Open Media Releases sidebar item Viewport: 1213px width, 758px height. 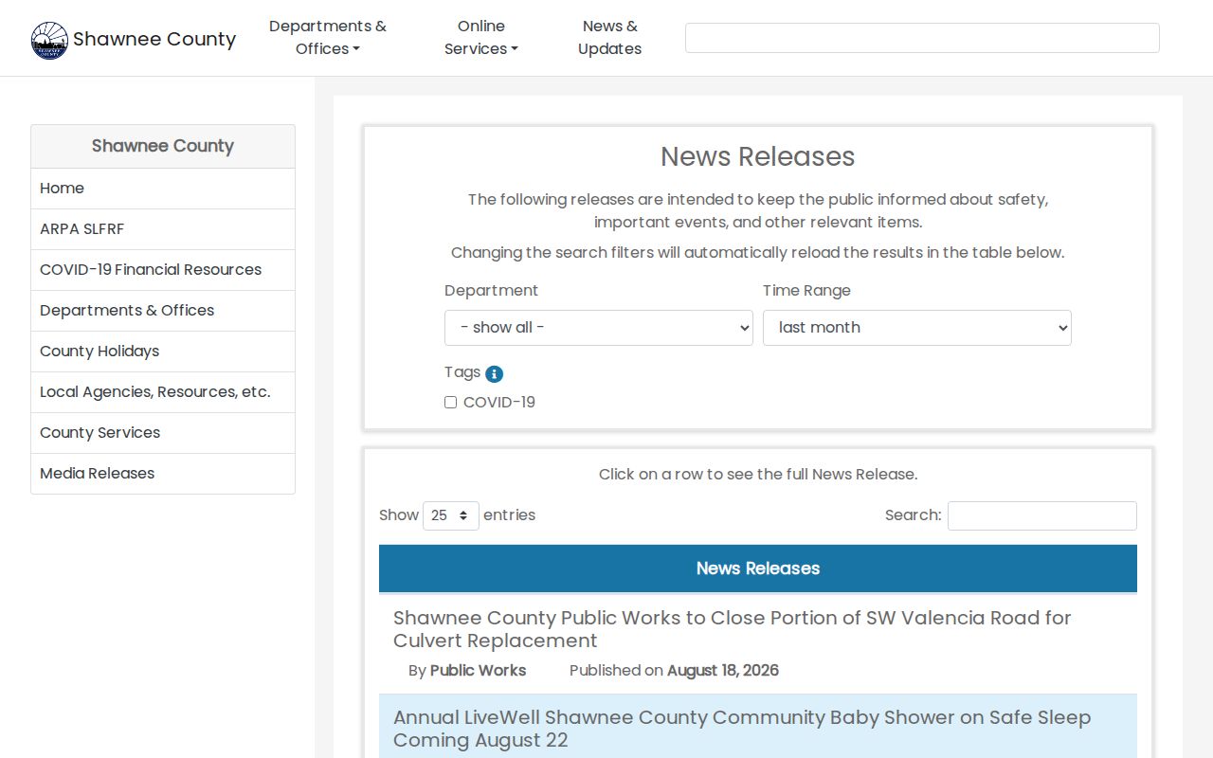point(163,474)
